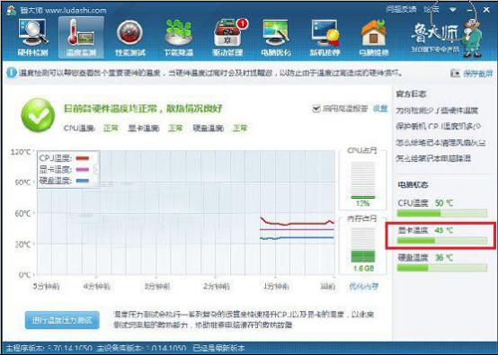498x355 pixels.
Task: Open 驱动管理 toolbox with red badge
Action: pos(228,38)
